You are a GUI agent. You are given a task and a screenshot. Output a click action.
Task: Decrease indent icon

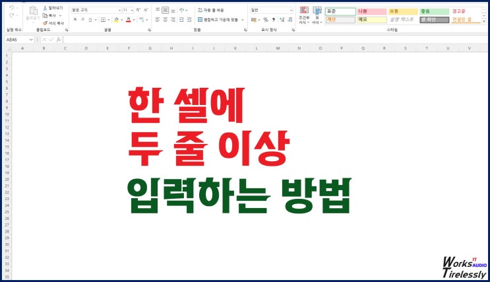click(x=181, y=20)
